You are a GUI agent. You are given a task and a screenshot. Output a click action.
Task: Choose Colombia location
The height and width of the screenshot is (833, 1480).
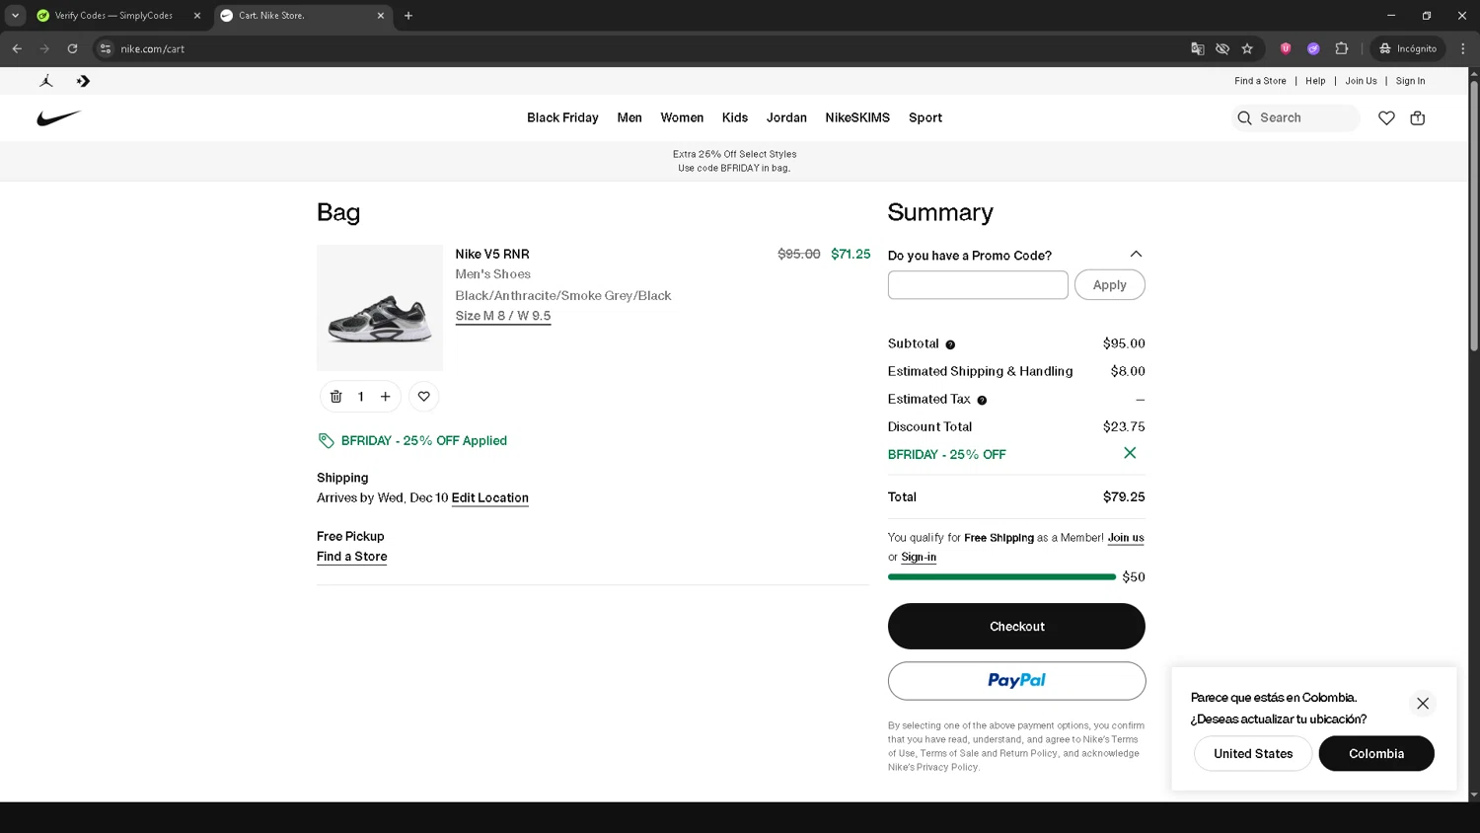click(x=1376, y=754)
